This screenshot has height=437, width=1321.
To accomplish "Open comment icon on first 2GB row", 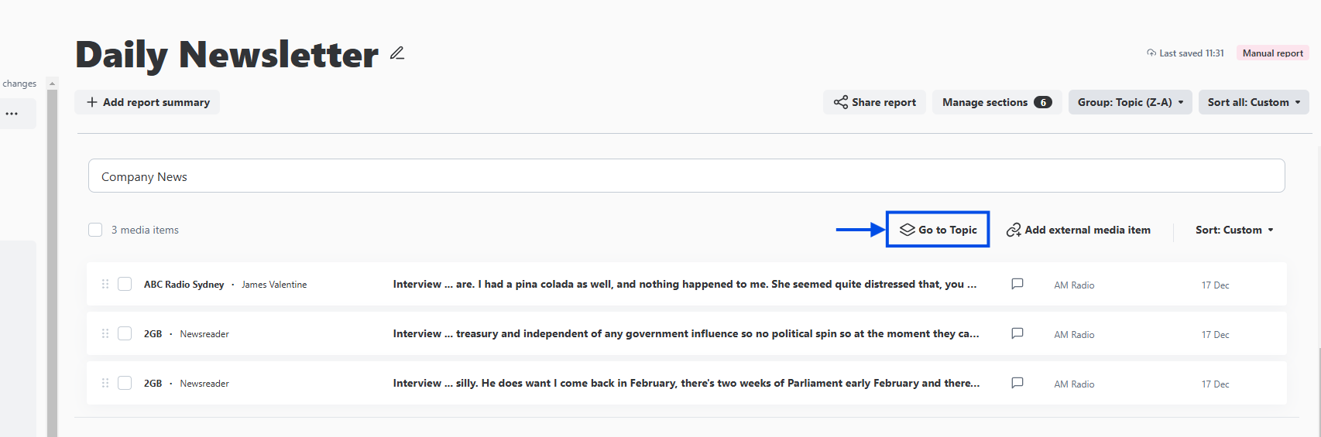I will 1017,333.
